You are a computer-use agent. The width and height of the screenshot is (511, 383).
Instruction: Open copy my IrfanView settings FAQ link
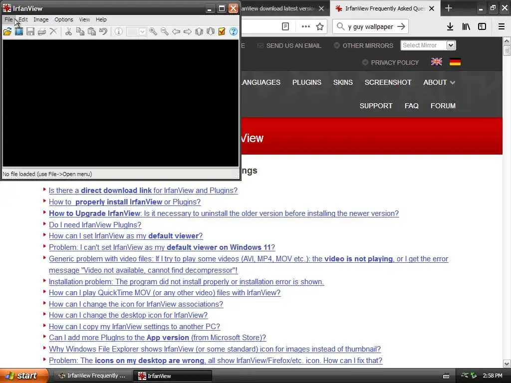click(135, 326)
